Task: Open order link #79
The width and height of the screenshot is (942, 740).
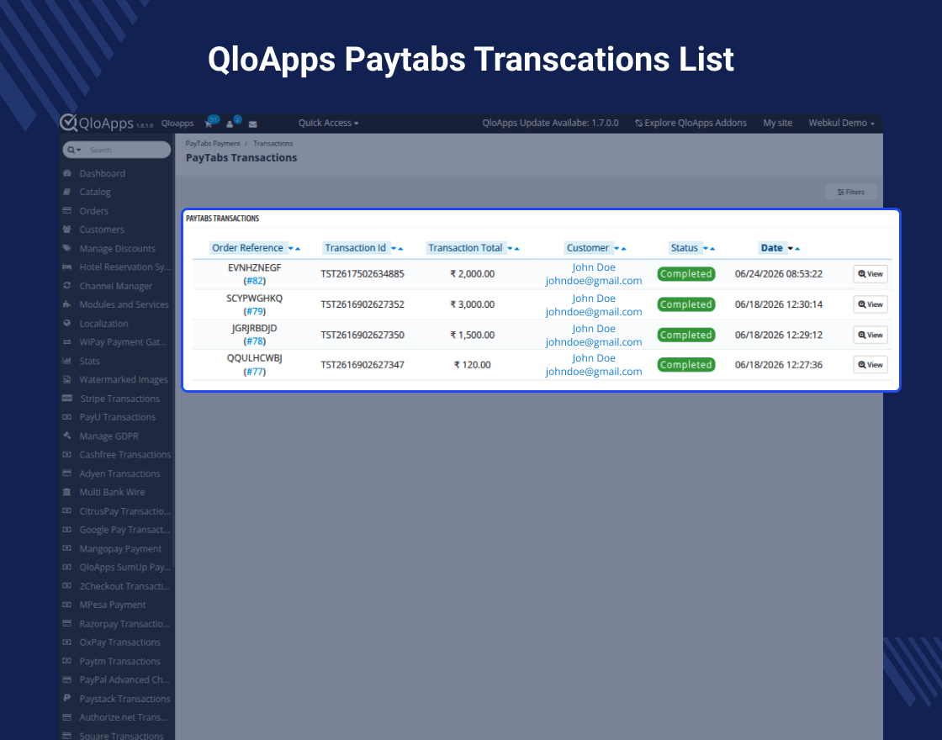Action: pos(255,311)
